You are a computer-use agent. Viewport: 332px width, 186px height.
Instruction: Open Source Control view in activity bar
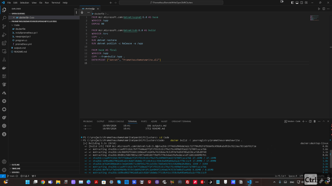click(4, 26)
